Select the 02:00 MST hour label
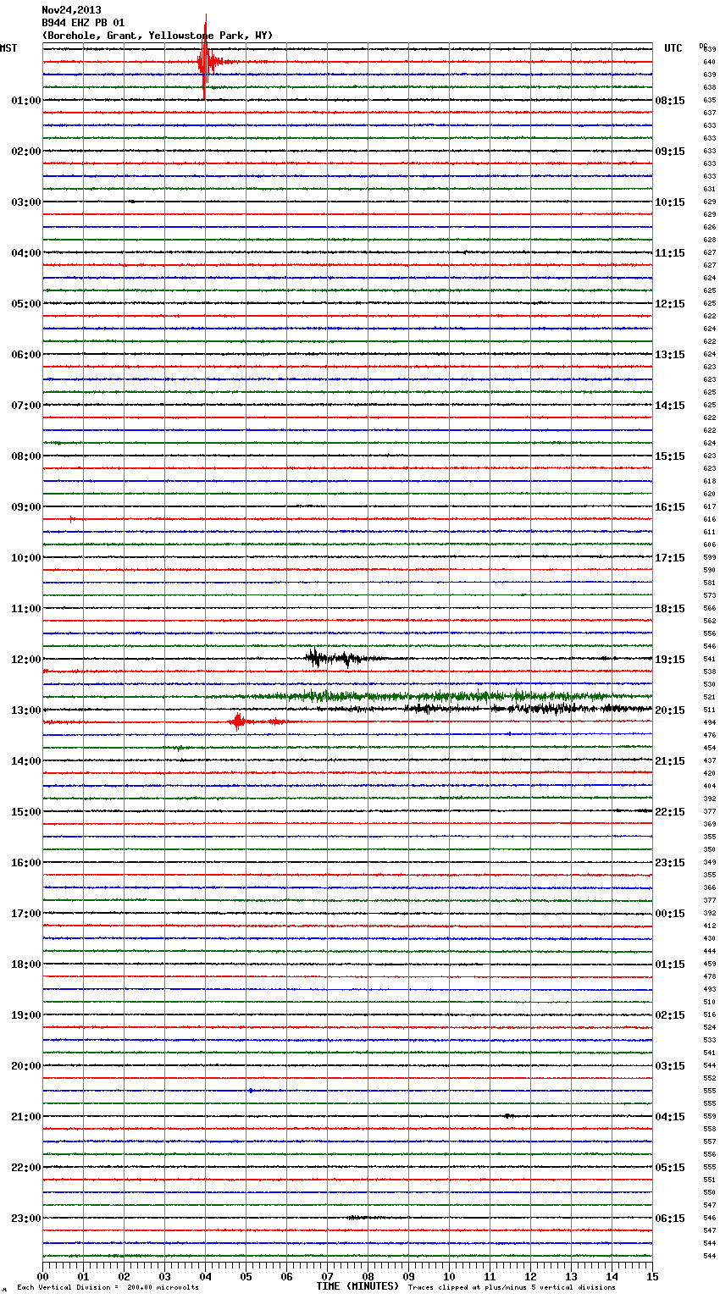This screenshot has height=1299, width=720. [26, 152]
